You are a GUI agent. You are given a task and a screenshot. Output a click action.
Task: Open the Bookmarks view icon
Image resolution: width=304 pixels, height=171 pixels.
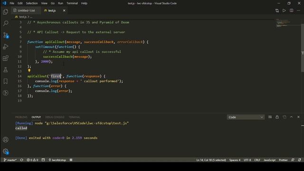(x=5, y=81)
